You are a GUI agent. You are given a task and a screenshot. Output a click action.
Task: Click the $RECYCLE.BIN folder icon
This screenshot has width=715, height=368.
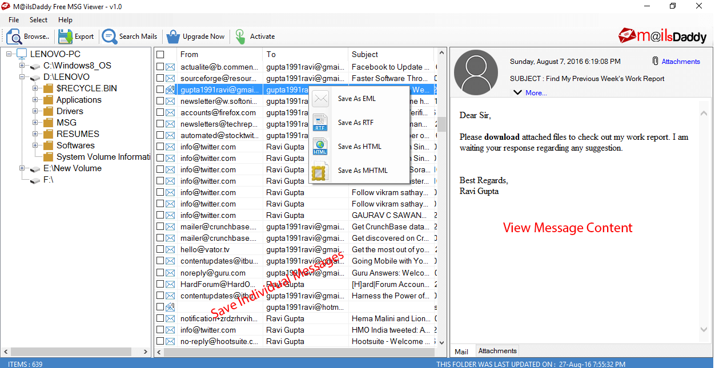(x=48, y=88)
